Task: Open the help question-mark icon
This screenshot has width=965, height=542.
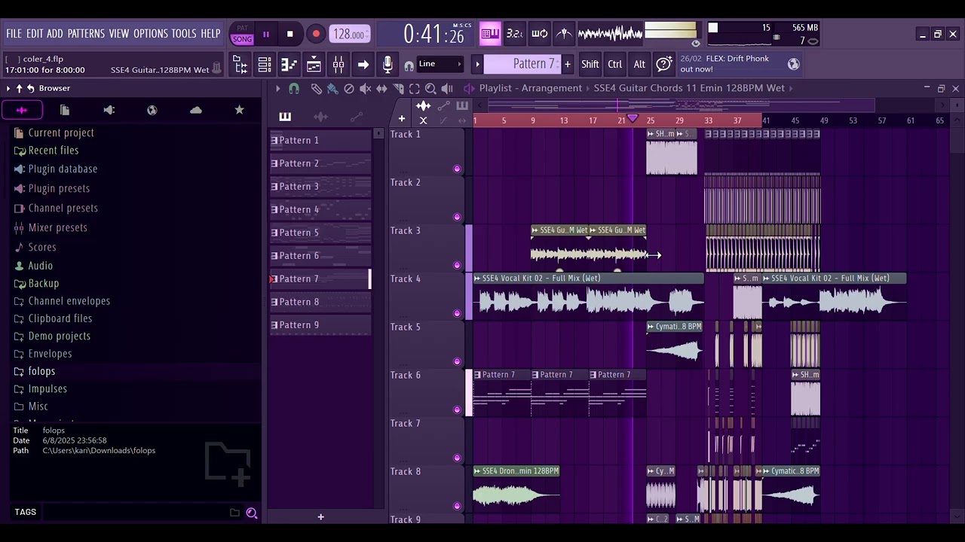Action: (663, 65)
